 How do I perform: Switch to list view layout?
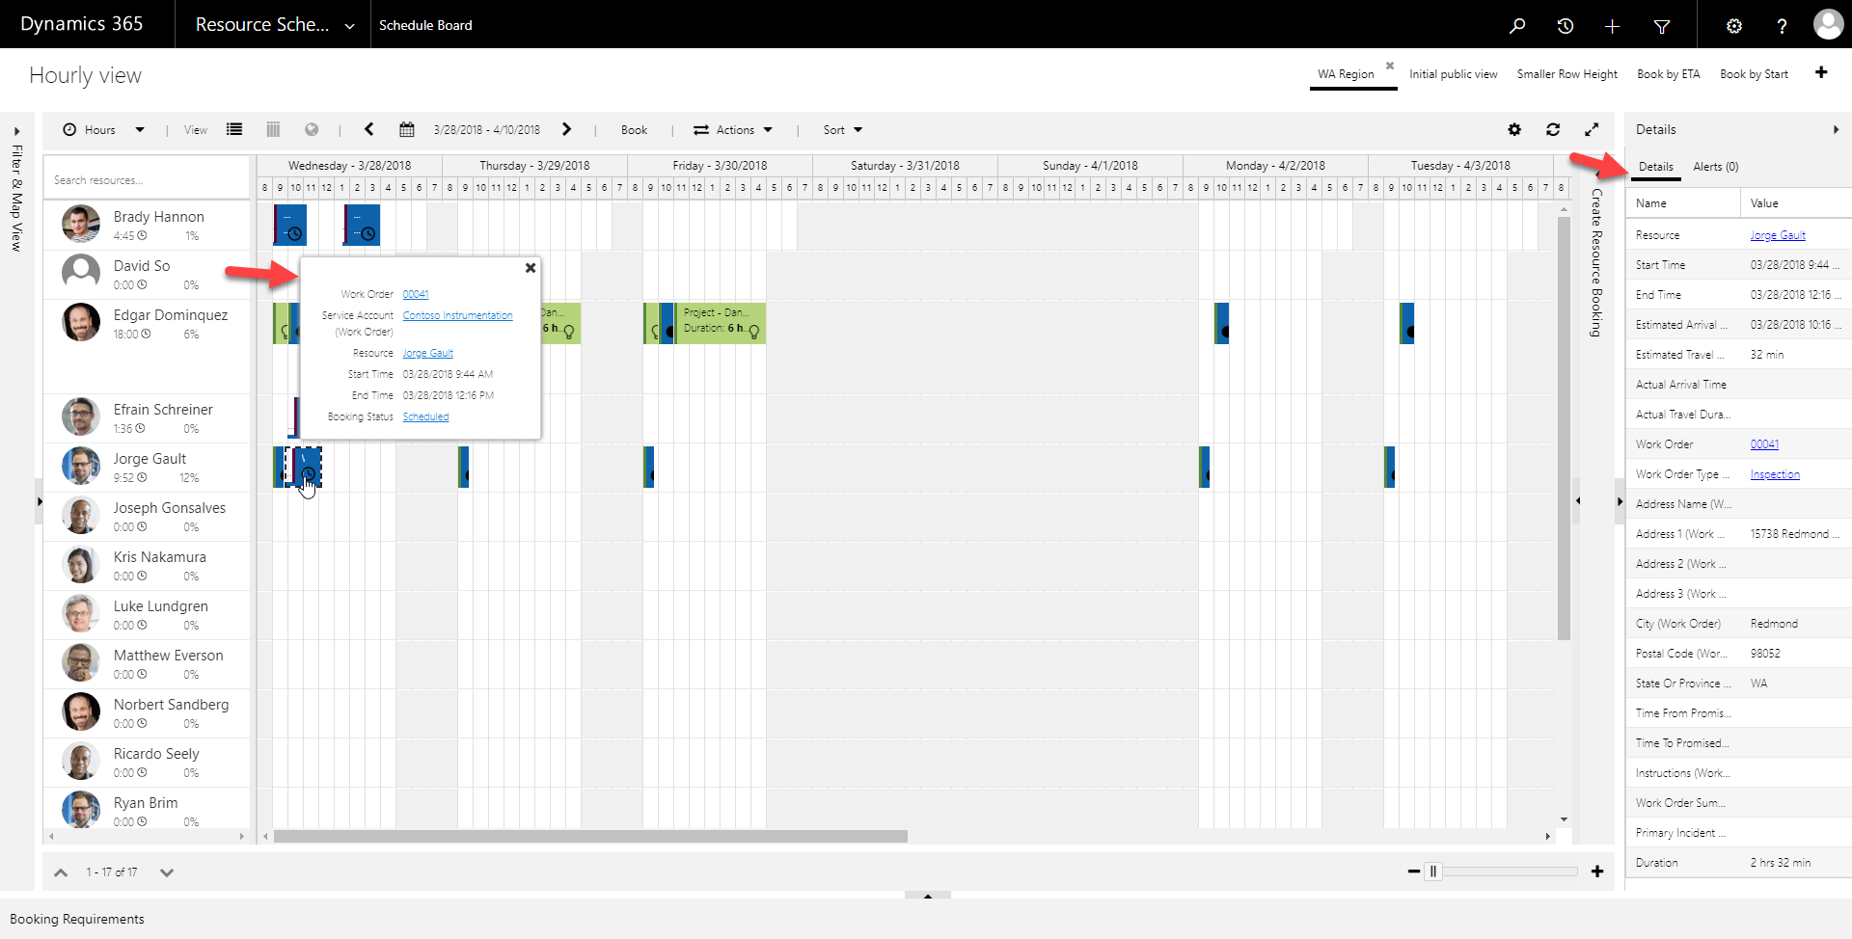[234, 130]
